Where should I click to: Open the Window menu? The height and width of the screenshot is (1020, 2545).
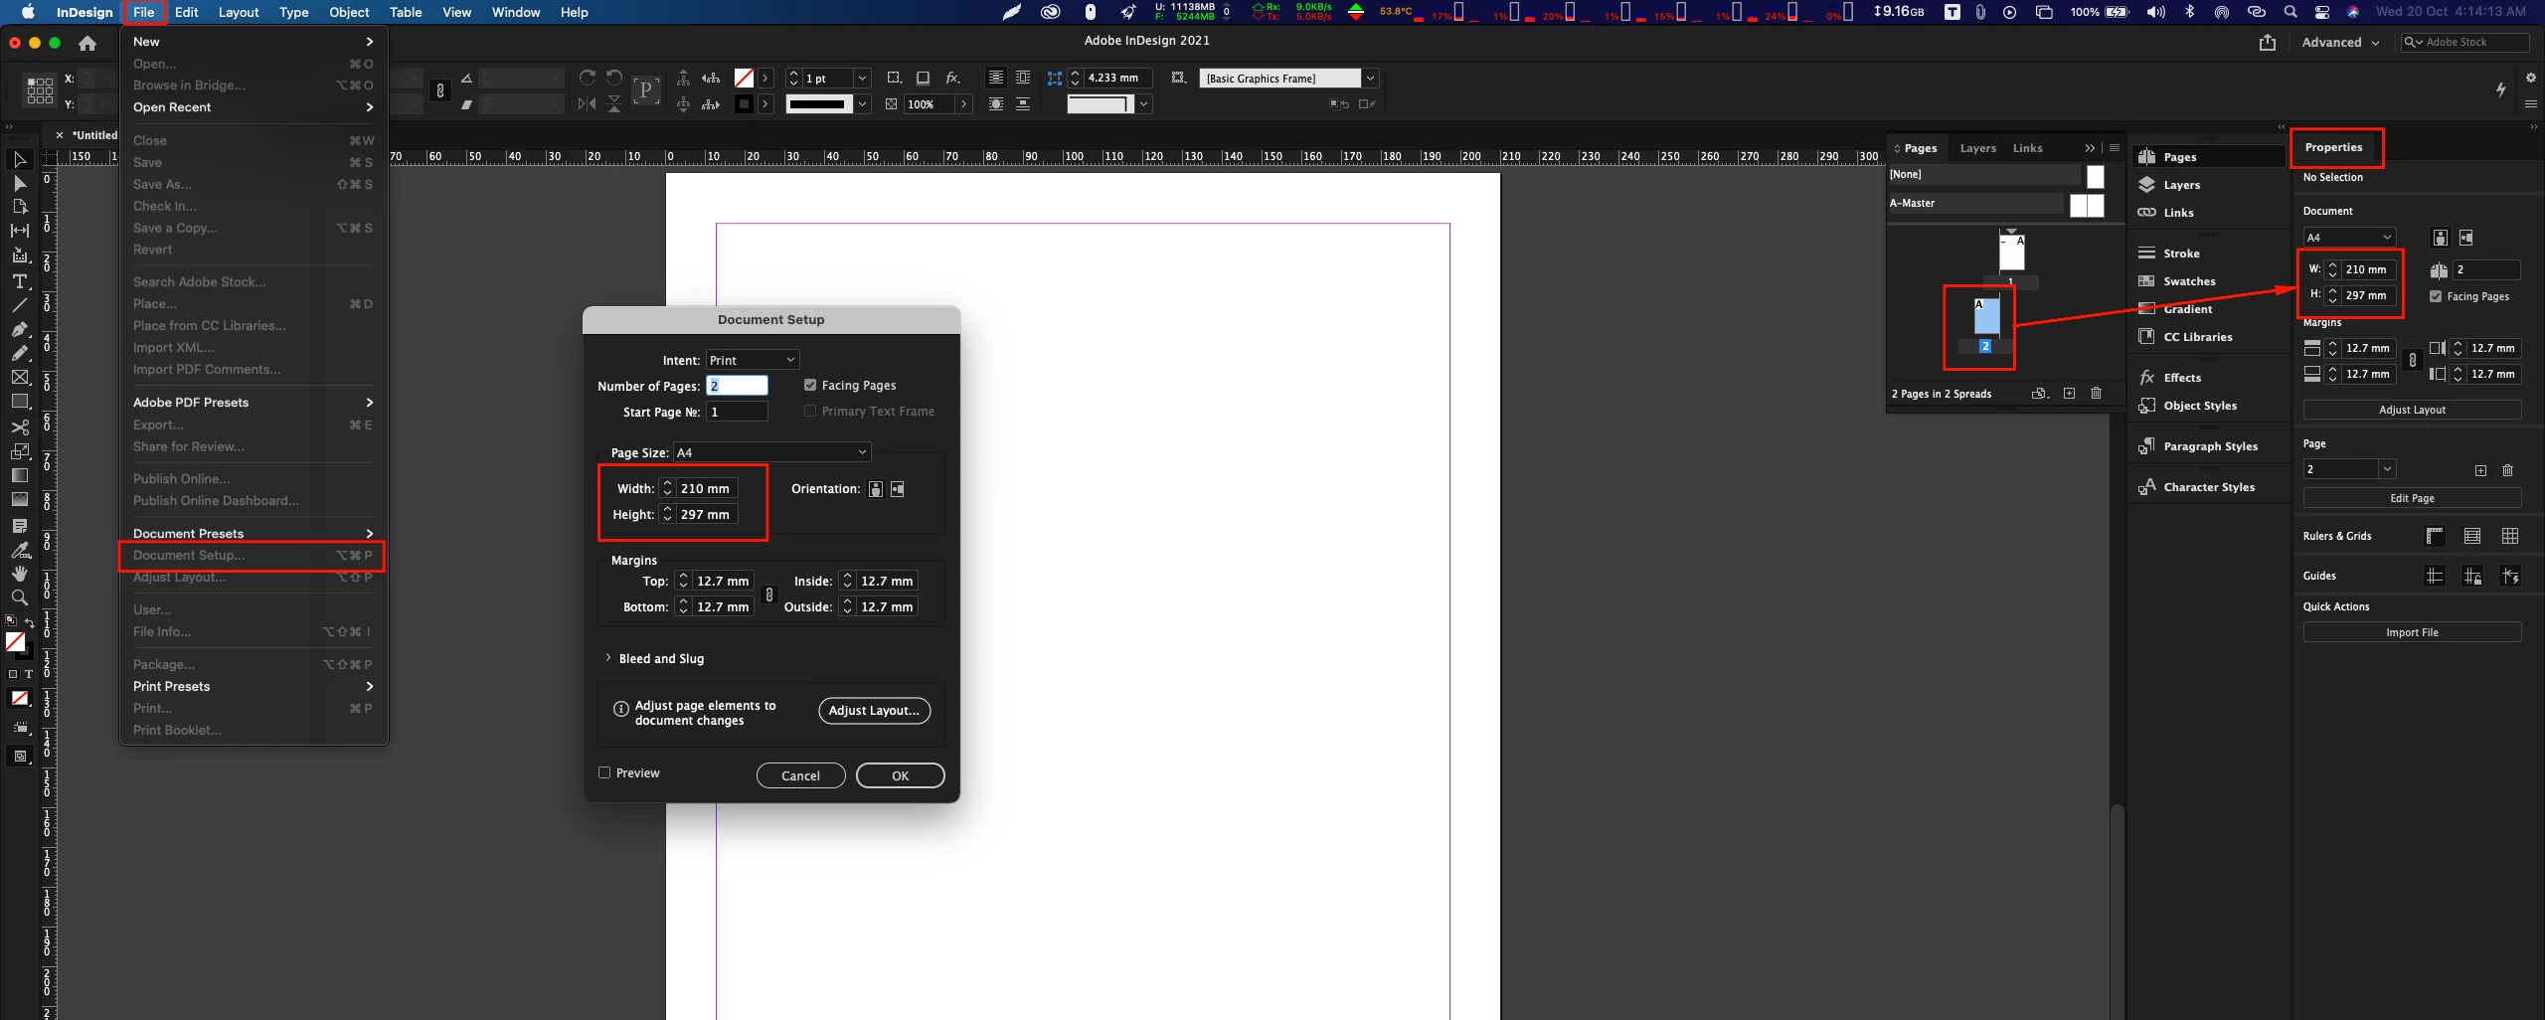[x=516, y=12]
